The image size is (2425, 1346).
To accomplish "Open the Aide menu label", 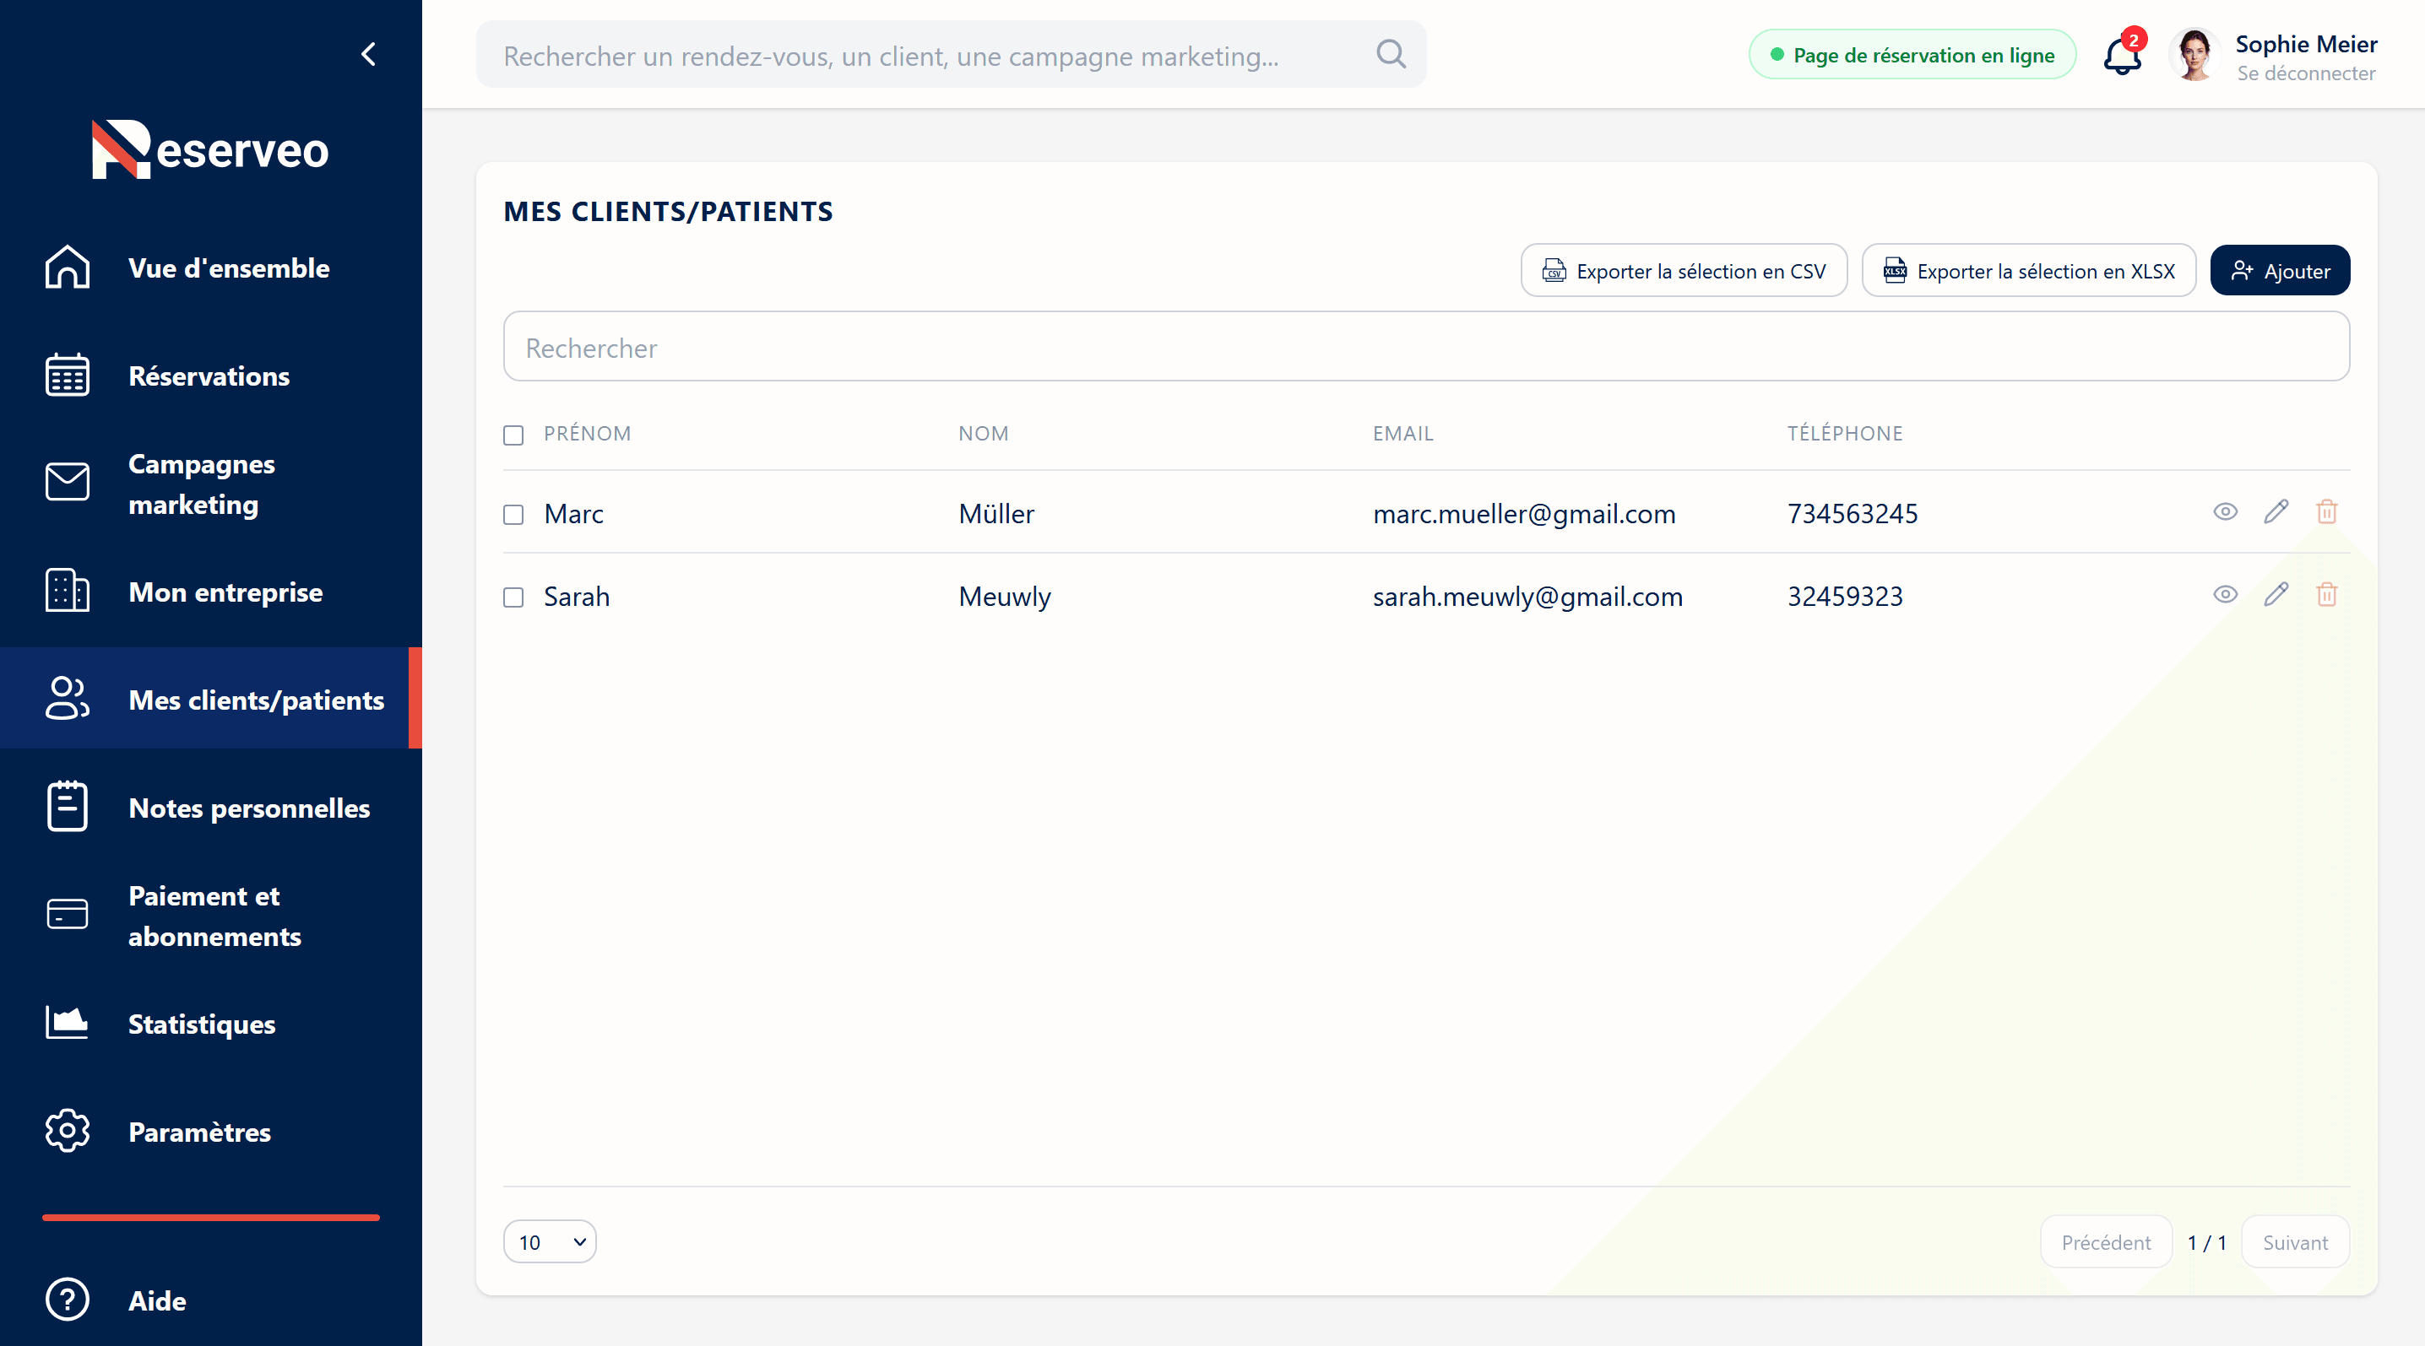I will pos(157,1300).
